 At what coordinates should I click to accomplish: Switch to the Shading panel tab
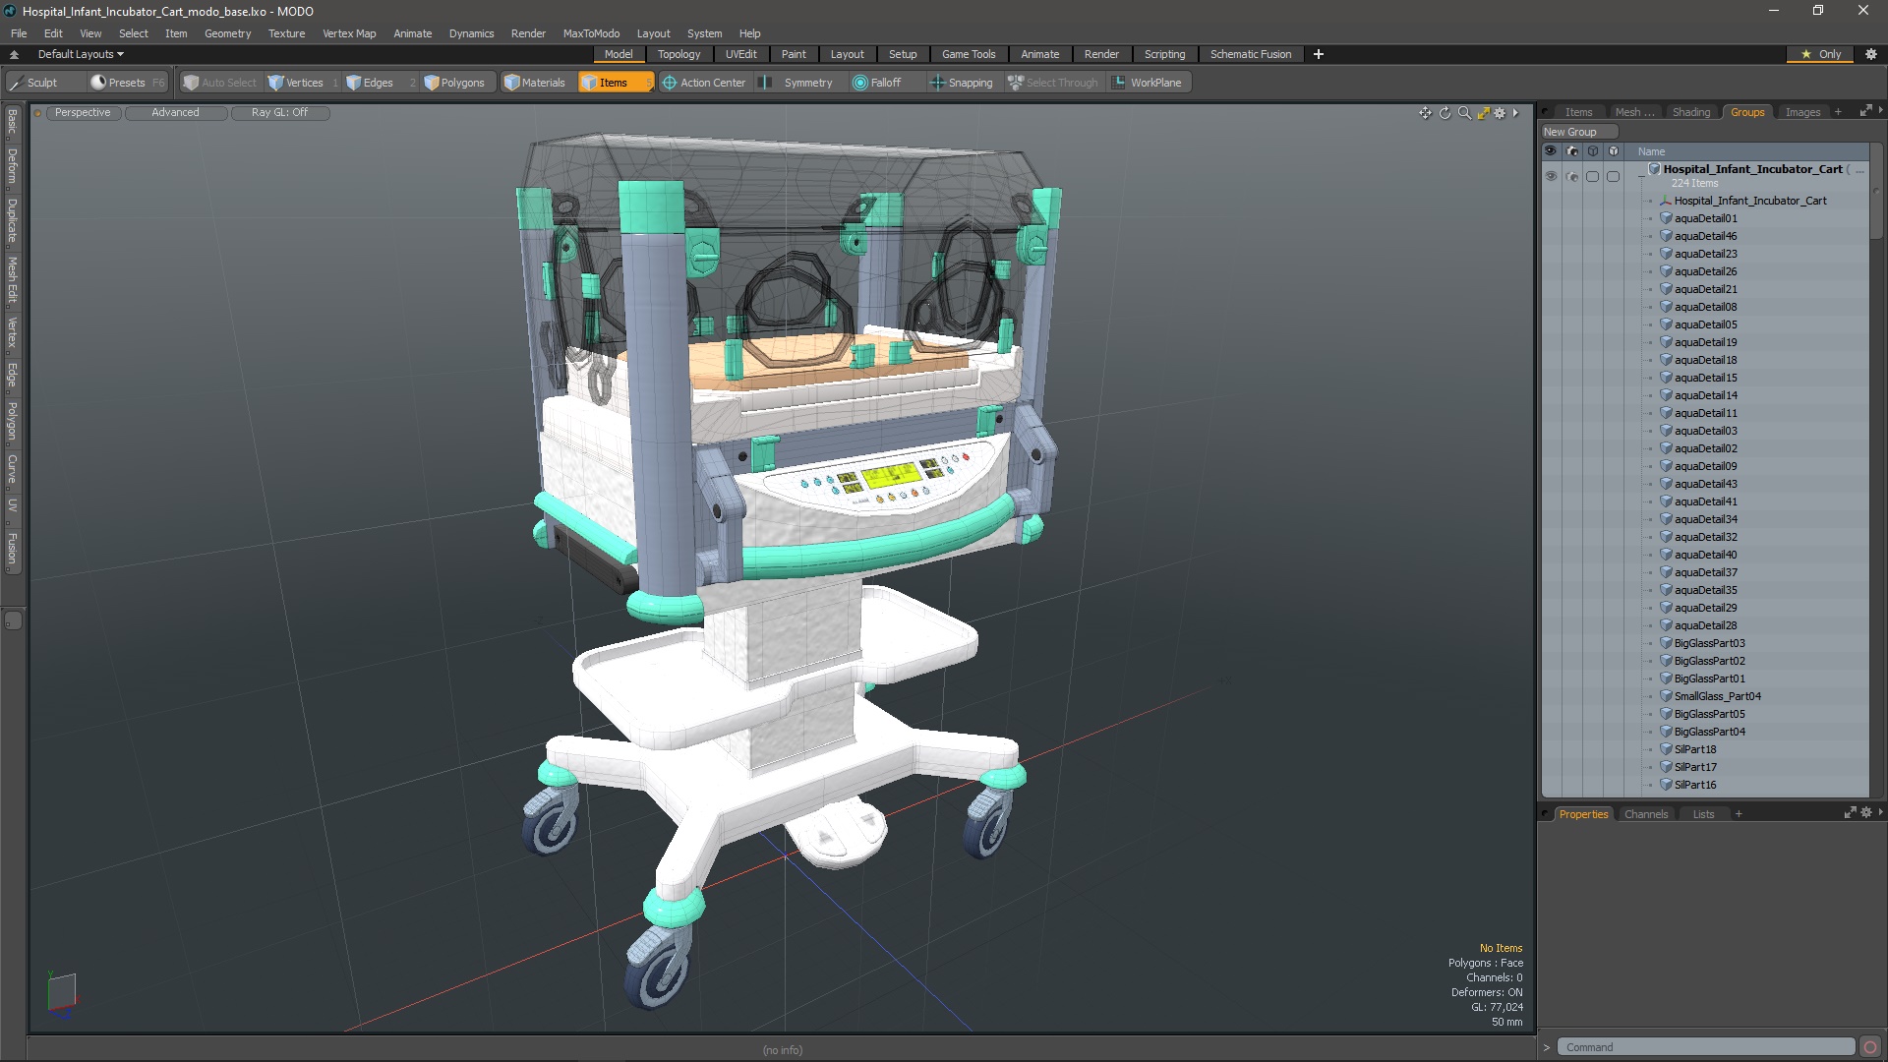tap(1691, 112)
